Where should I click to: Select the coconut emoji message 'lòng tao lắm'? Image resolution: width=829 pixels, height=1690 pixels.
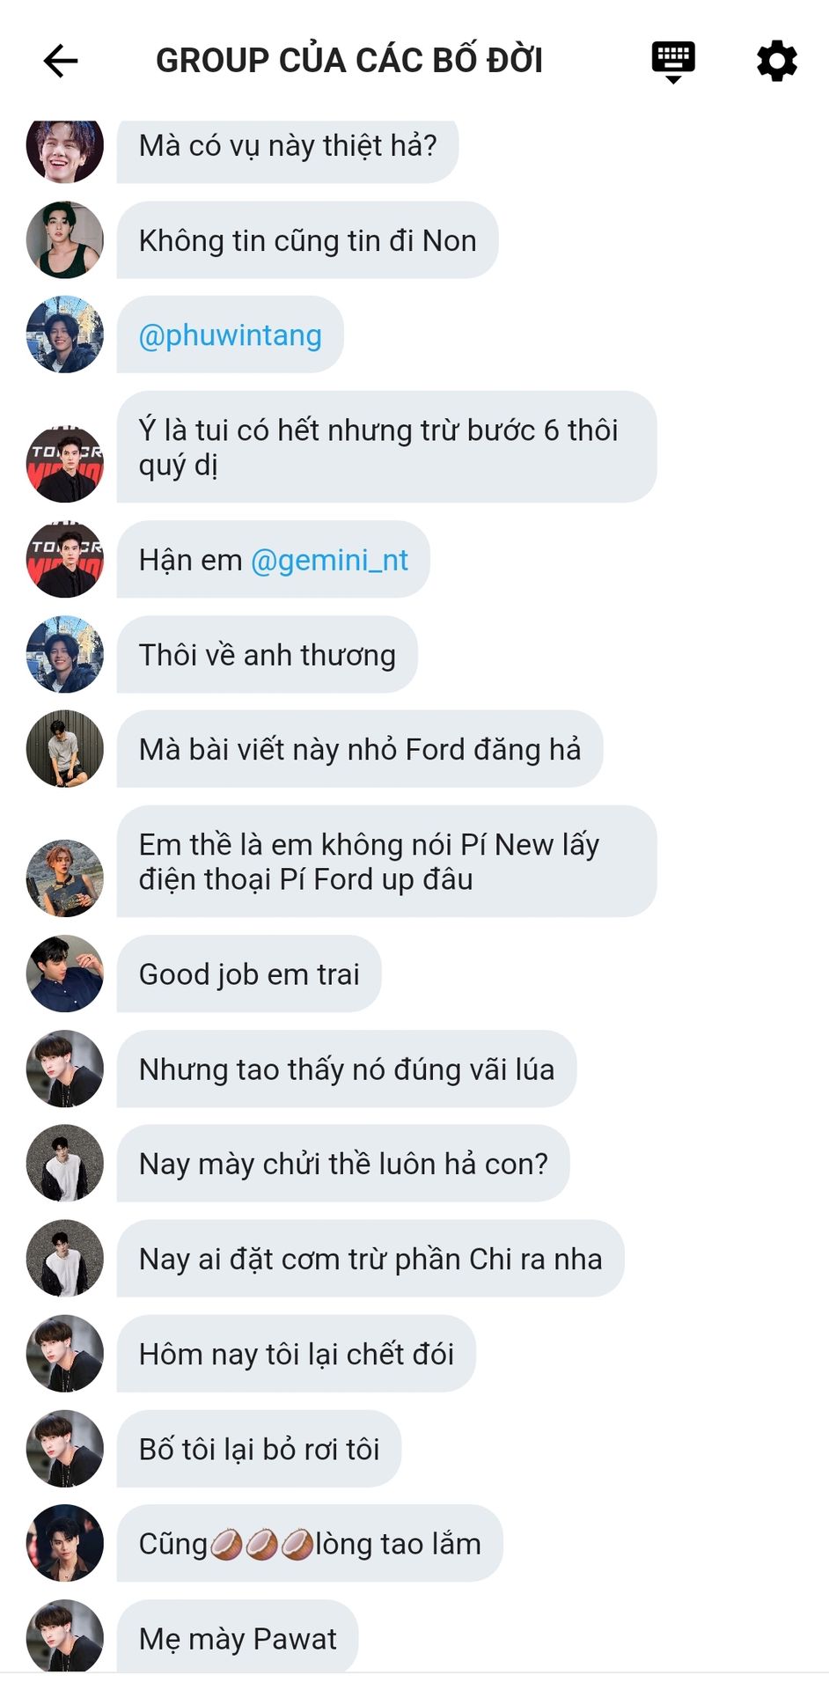point(310,1543)
